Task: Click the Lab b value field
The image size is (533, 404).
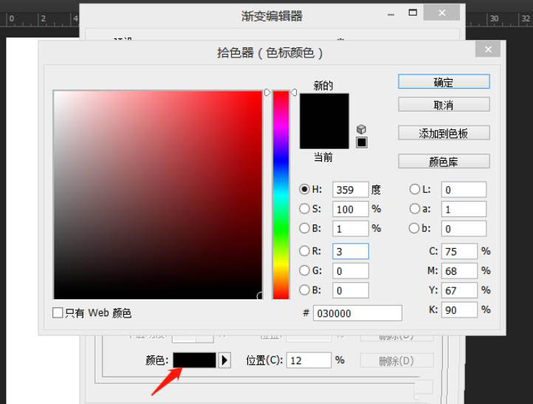Action: [x=464, y=228]
